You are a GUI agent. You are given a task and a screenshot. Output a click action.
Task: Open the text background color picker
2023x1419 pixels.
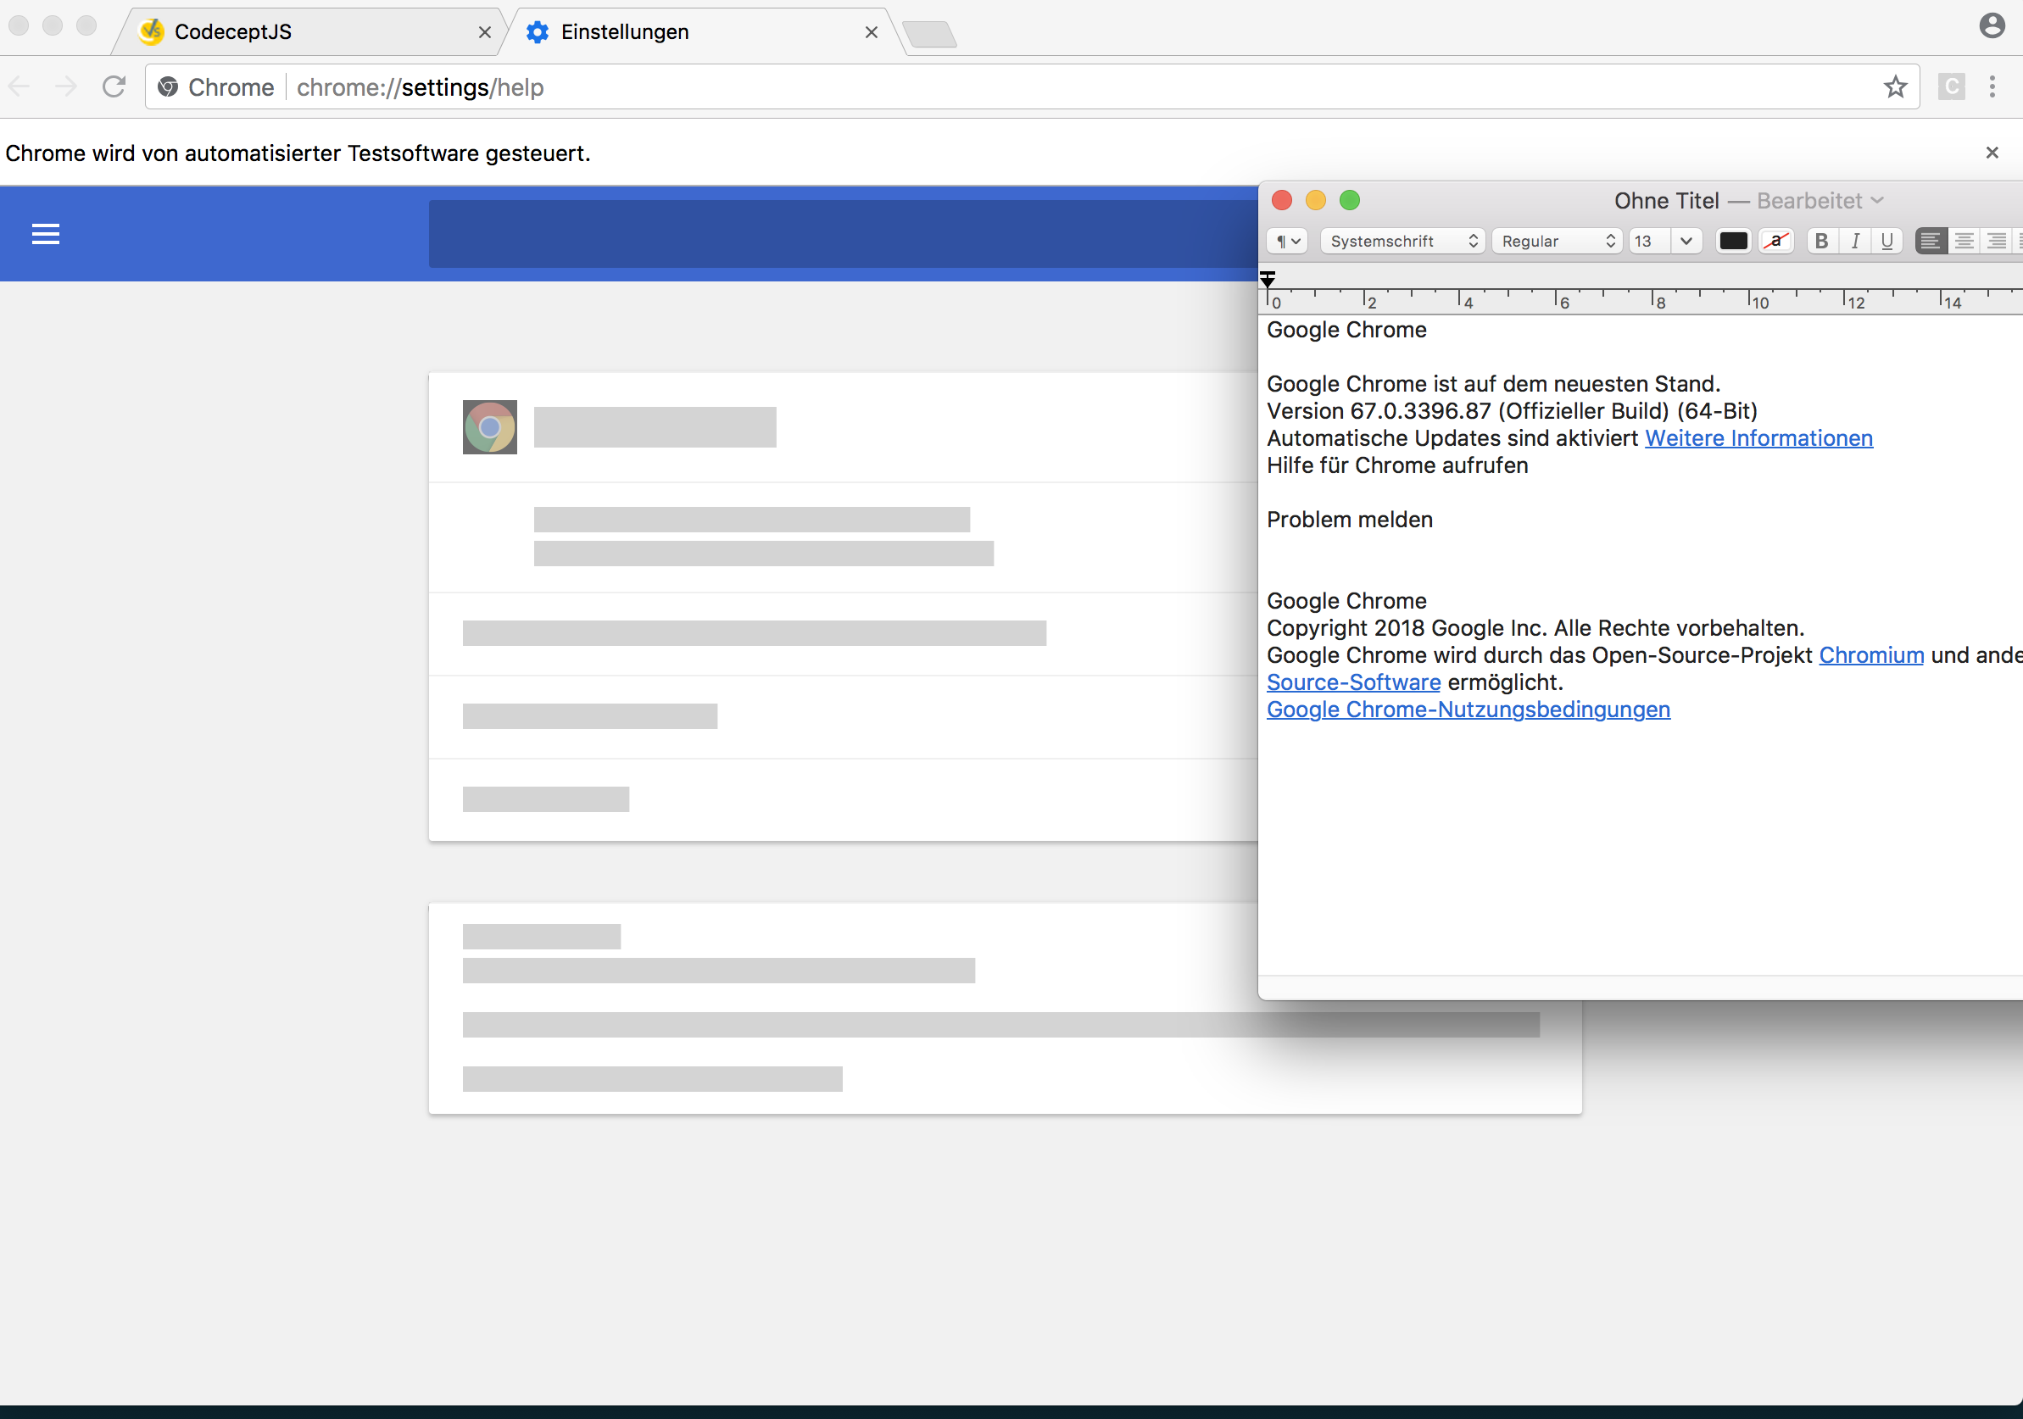pos(1775,241)
